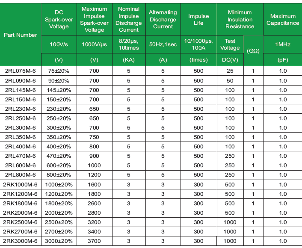Select part number 2RL400M-6
The height and width of the screenshot is (248, 302).
point(21,147)
